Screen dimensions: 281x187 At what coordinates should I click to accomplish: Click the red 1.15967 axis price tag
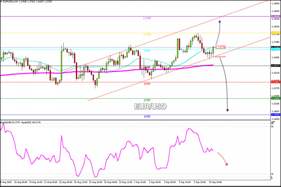tap(275, 82)
